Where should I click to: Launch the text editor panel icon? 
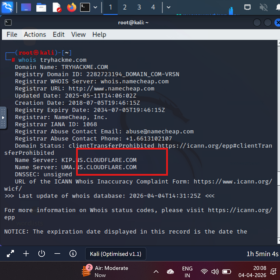coord(57,7)
